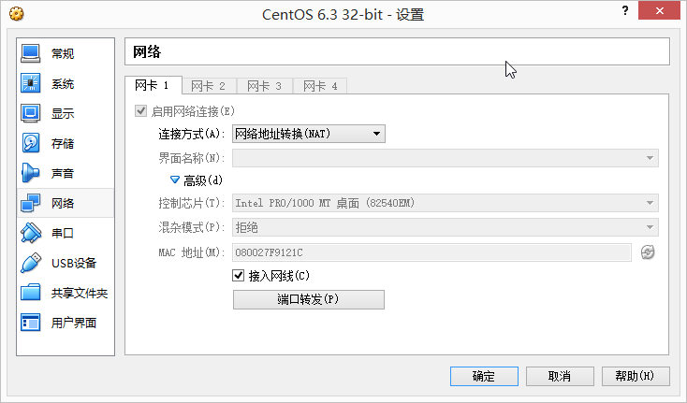Open the 常规 (General) settings icon
This screenshot has height=403, width=687.
[31, 53]
